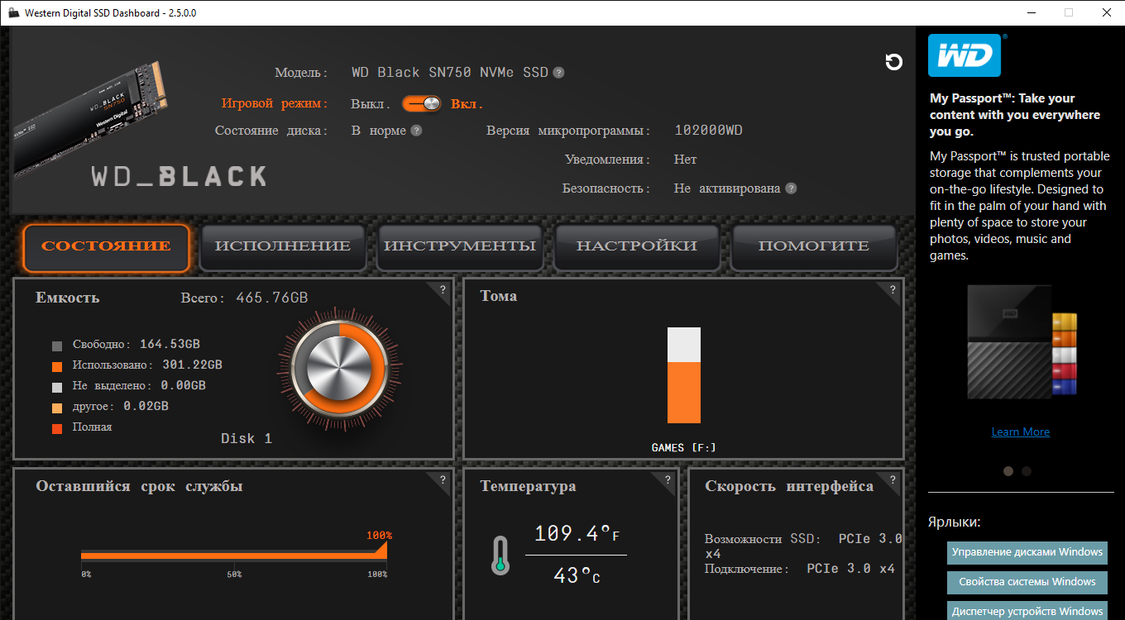This screenshot has height=620, width=1125.
Task: Open help for the Емкость panel
Action: 443,289
